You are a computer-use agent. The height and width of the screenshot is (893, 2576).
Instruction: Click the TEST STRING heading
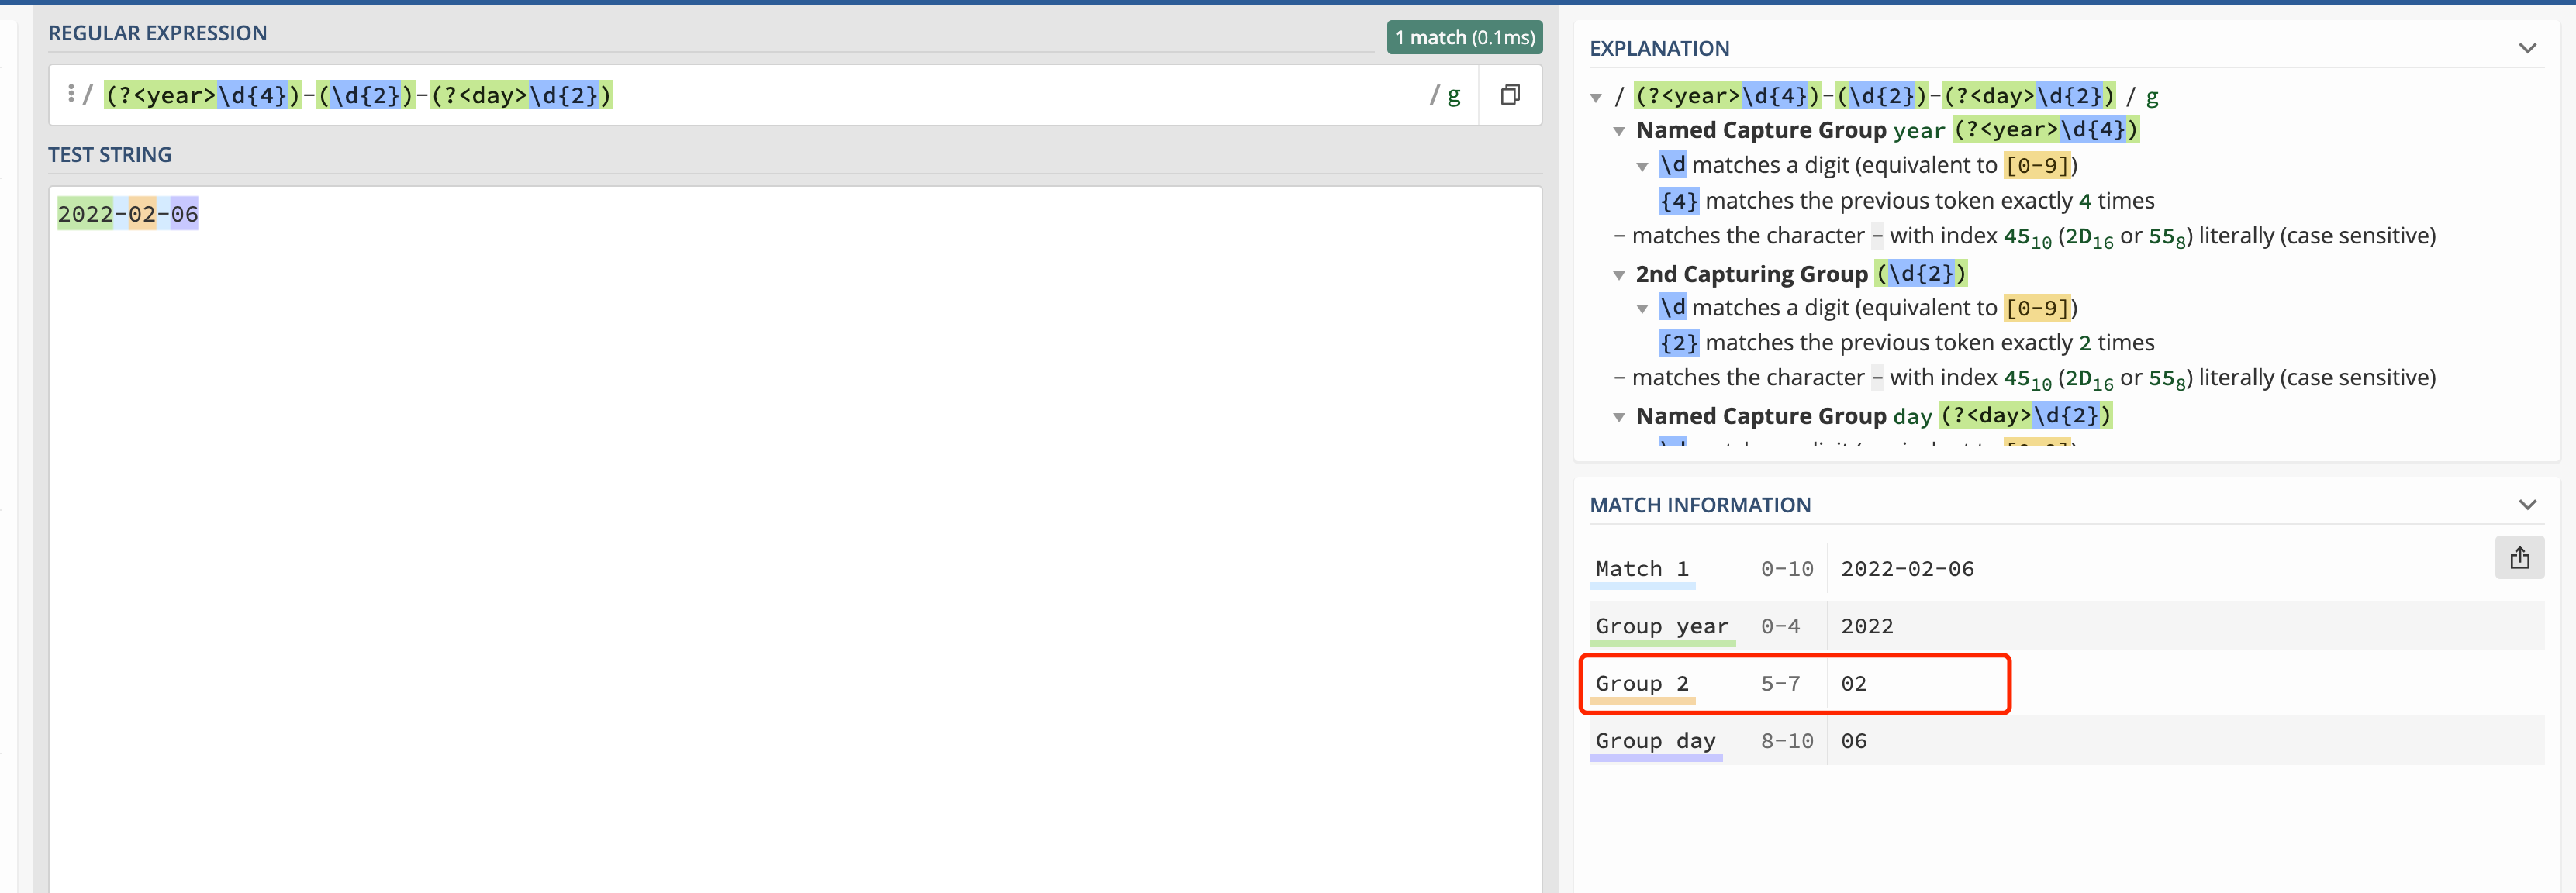(x=110, y=155)
